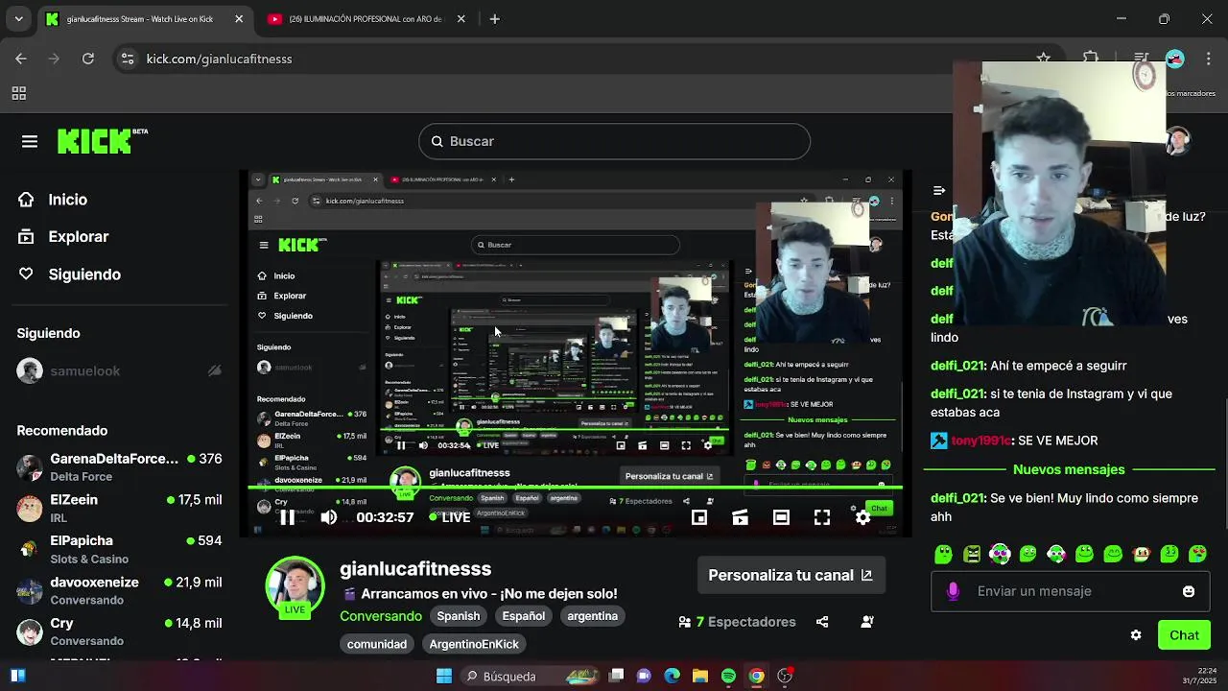Open OBS Studio from the taskbar
The width and height of the screenshot is (1228, 691).
(x=785, y=676)
